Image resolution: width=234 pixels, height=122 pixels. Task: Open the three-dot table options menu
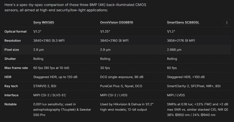pyautogui.click(x=227, y=23)
